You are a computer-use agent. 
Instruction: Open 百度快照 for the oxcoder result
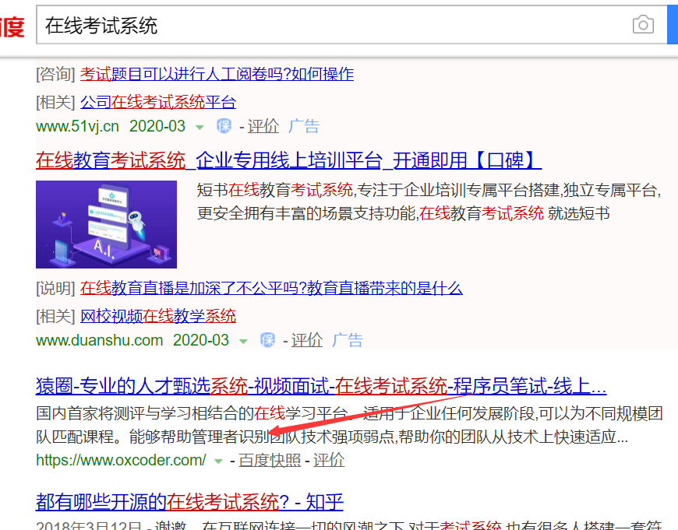(270, 460)
